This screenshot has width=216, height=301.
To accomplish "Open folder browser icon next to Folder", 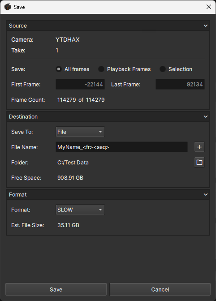I will (199, 163).
